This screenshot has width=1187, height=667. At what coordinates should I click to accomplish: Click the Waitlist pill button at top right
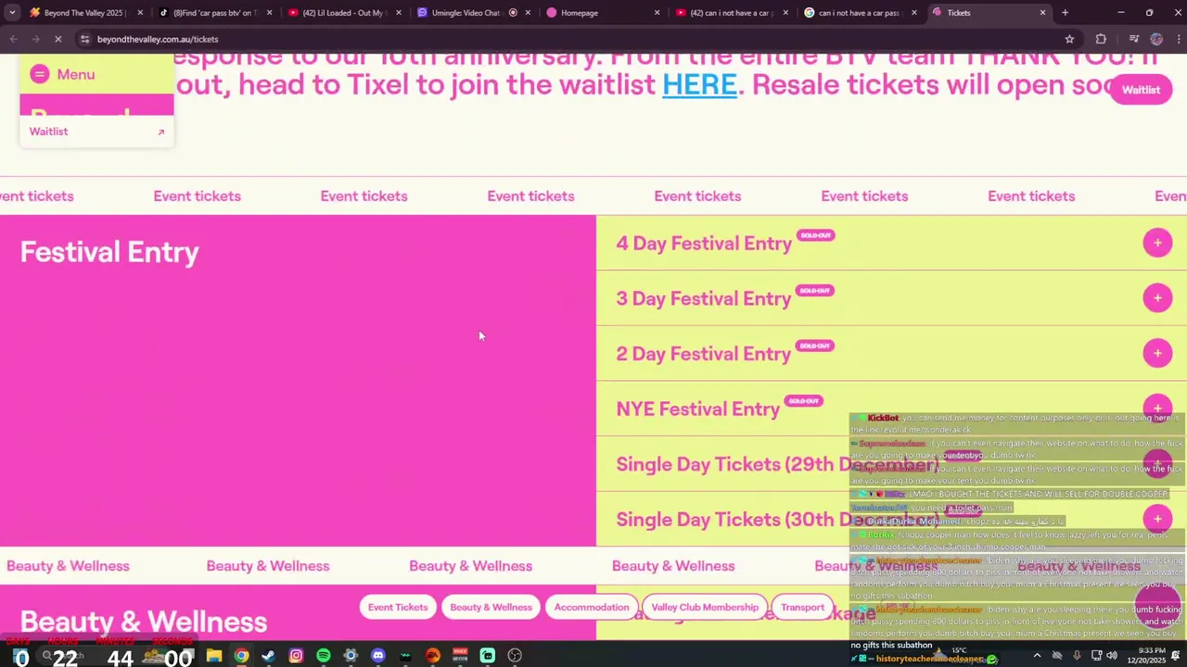tap(1141, 90)
